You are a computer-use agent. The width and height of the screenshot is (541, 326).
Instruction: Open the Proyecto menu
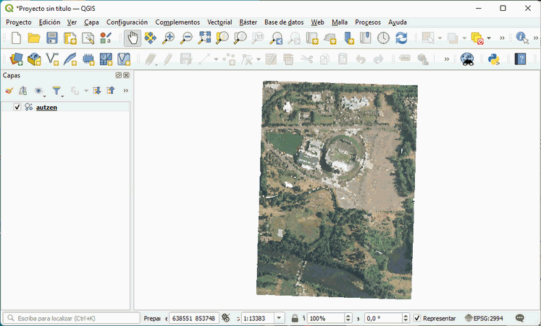19,22
